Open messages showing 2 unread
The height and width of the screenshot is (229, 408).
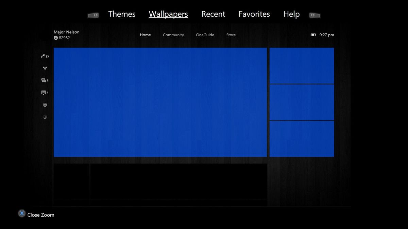(x=45, y=80)
